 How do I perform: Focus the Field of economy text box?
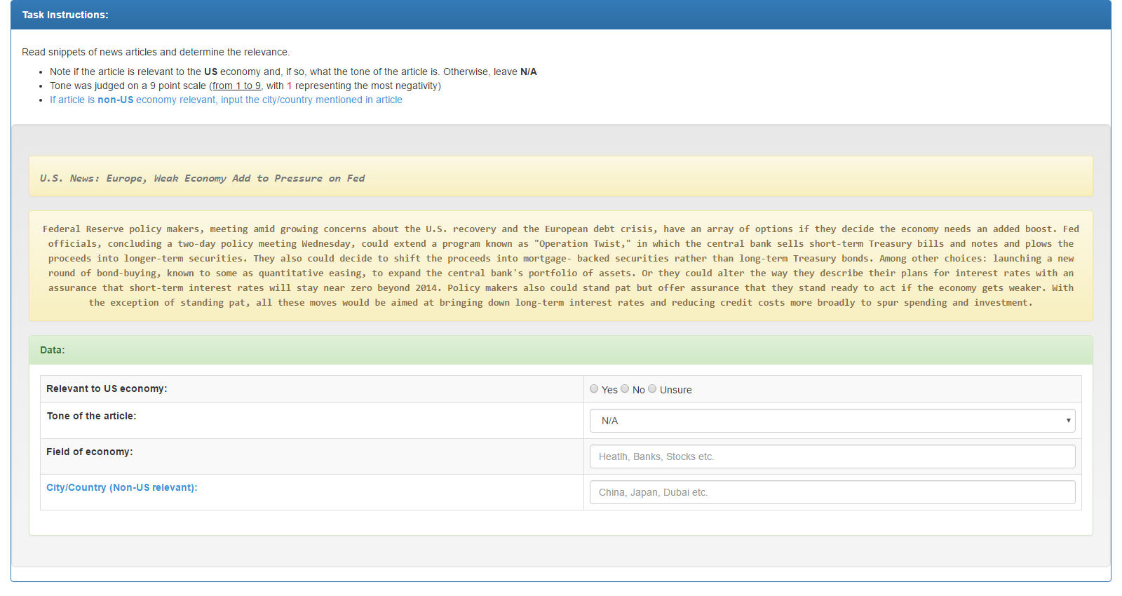point(832,456)
